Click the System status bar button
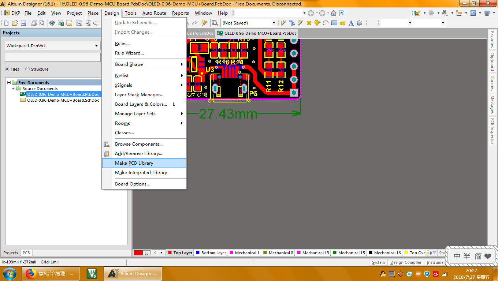498x281 pixels. pyautogui.click(x=378, y=262)
